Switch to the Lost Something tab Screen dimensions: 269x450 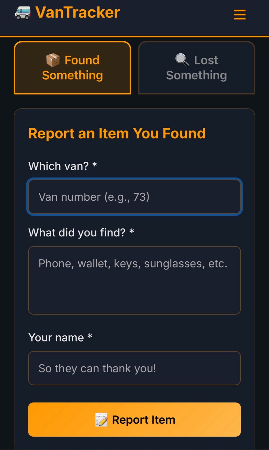click(196, 68)
